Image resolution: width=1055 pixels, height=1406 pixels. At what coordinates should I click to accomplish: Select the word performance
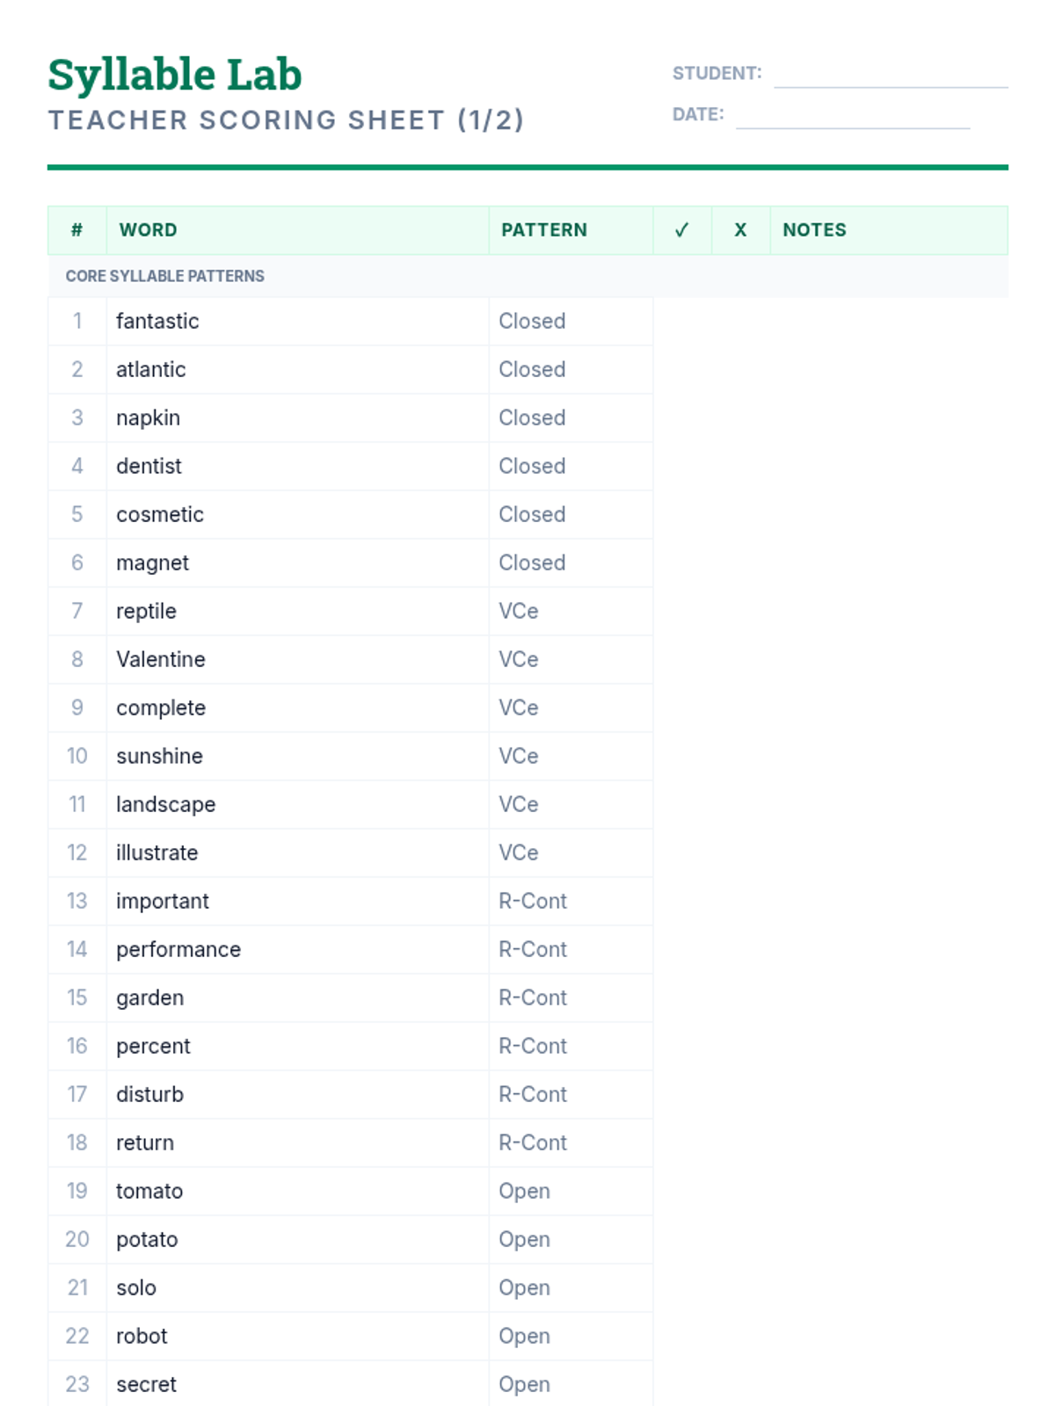178,950
